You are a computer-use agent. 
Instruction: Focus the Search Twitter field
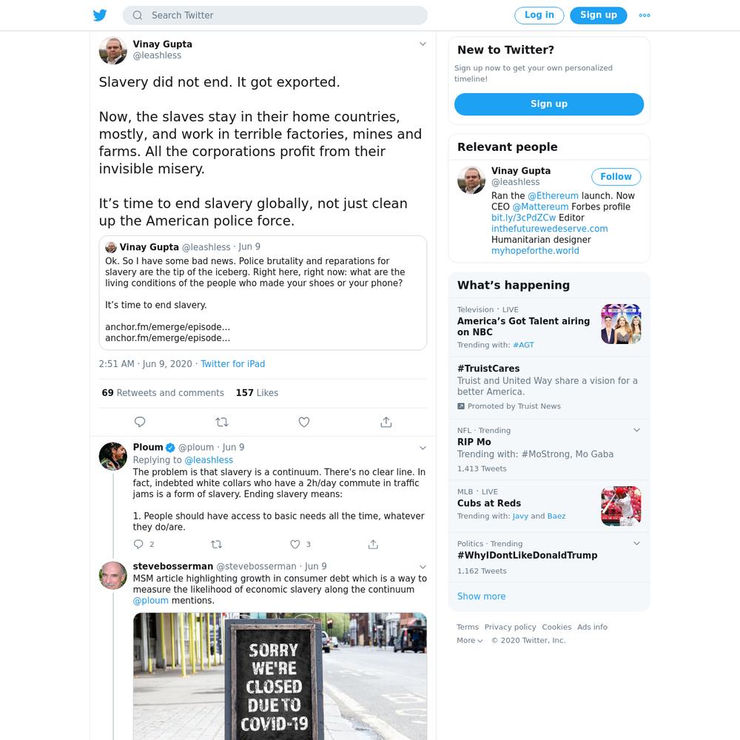click(x=275, y=15)
